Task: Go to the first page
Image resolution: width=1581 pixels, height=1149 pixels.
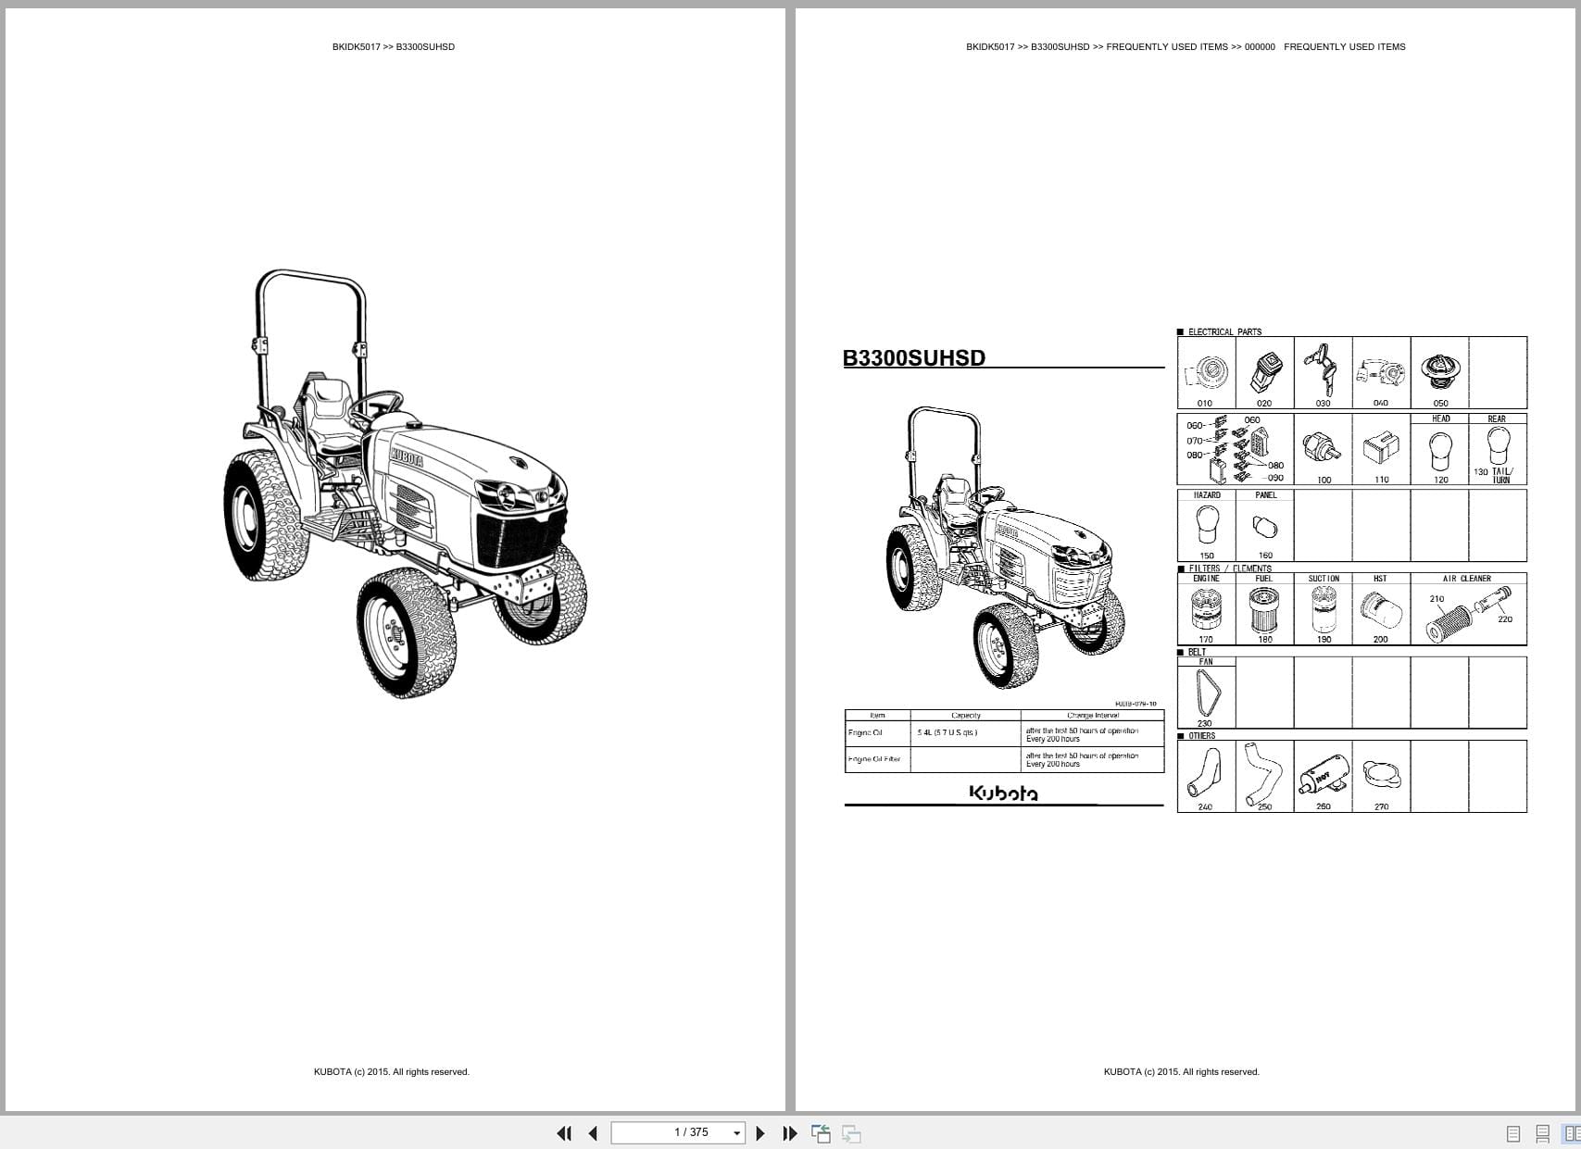Action: pyautogui.click(x=563, y=1133)
